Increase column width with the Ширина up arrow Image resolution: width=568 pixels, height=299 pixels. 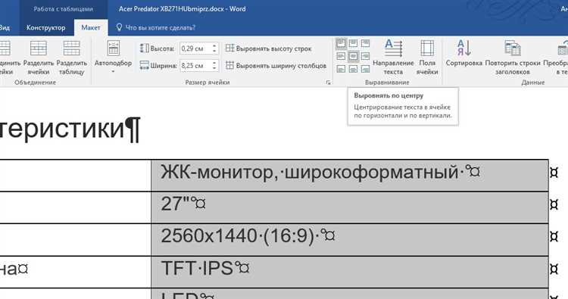pos(214,63)
